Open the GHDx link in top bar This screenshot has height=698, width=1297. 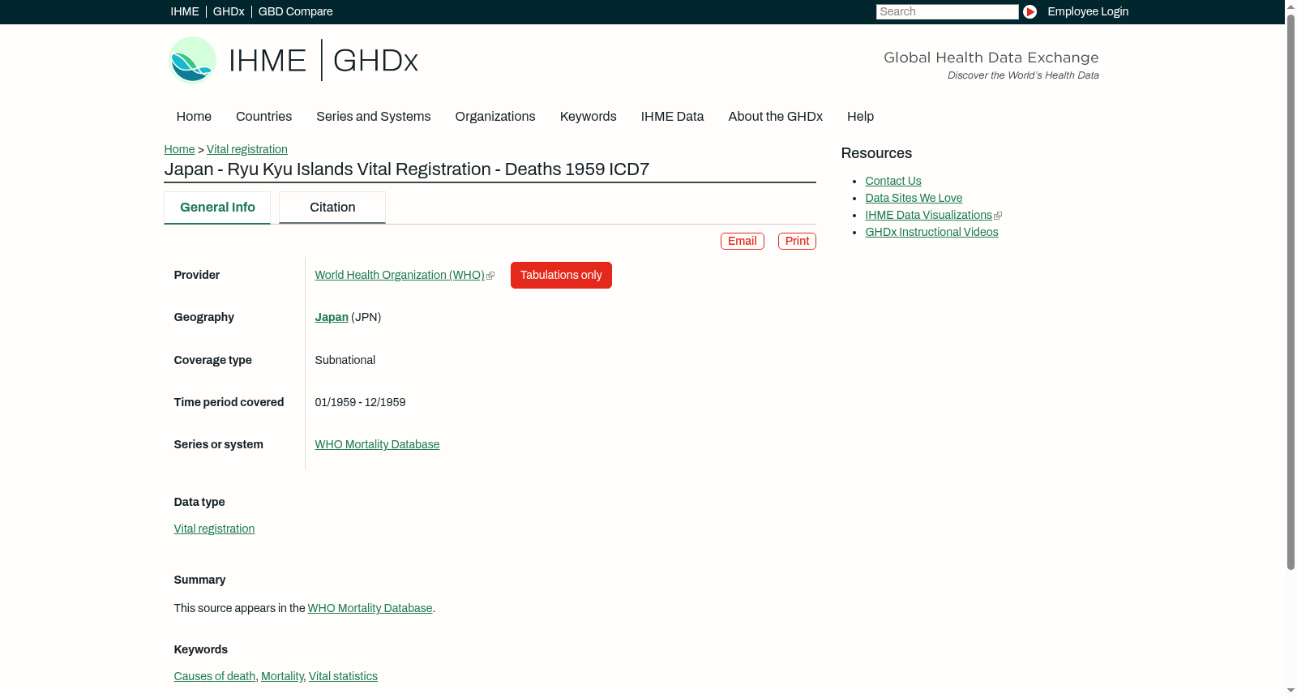pyautogui.click(x=229, y=11)
